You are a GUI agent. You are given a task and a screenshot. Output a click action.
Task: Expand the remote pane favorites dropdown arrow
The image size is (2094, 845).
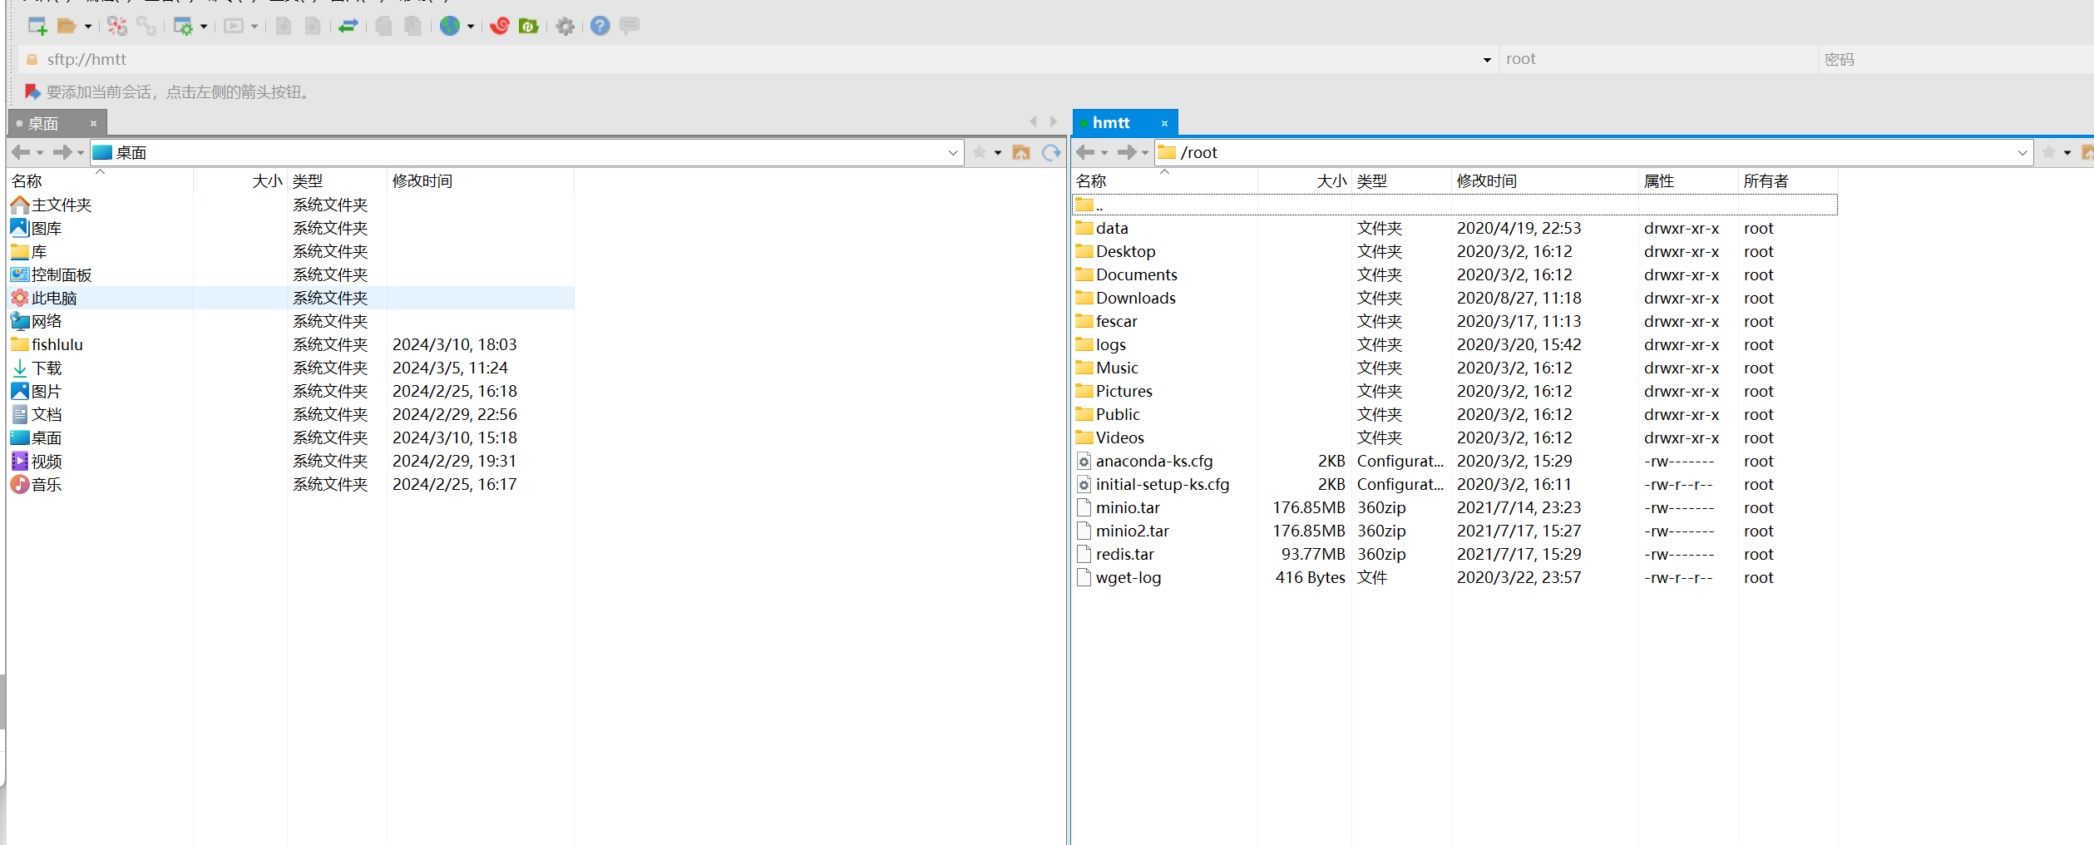(x=2067, y=153)
